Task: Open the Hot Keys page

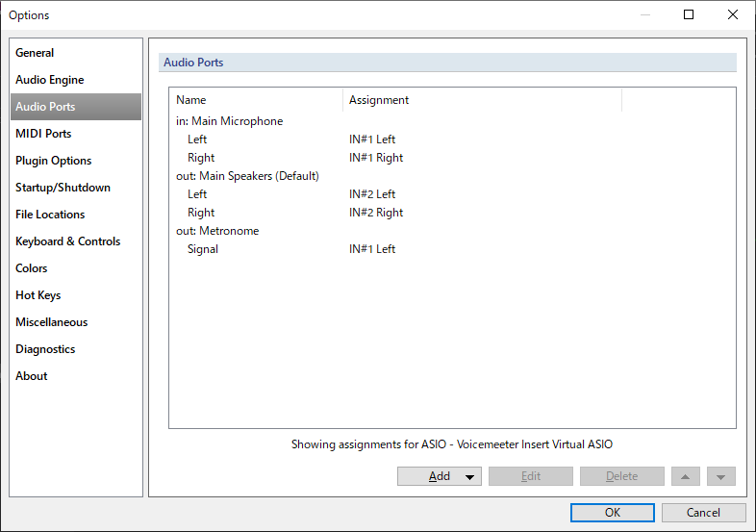Action: click(38, 295)
